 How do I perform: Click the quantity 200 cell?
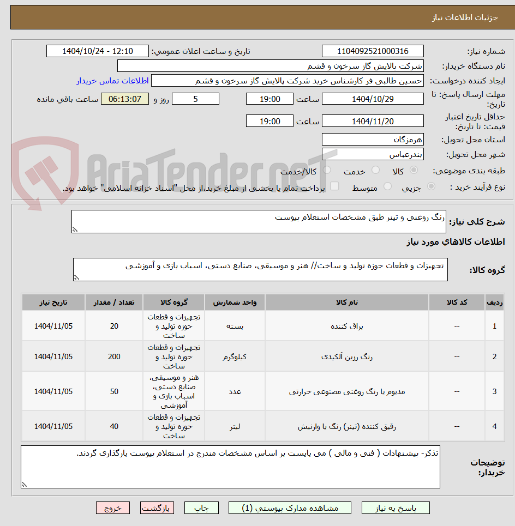[x=114, y=356]
